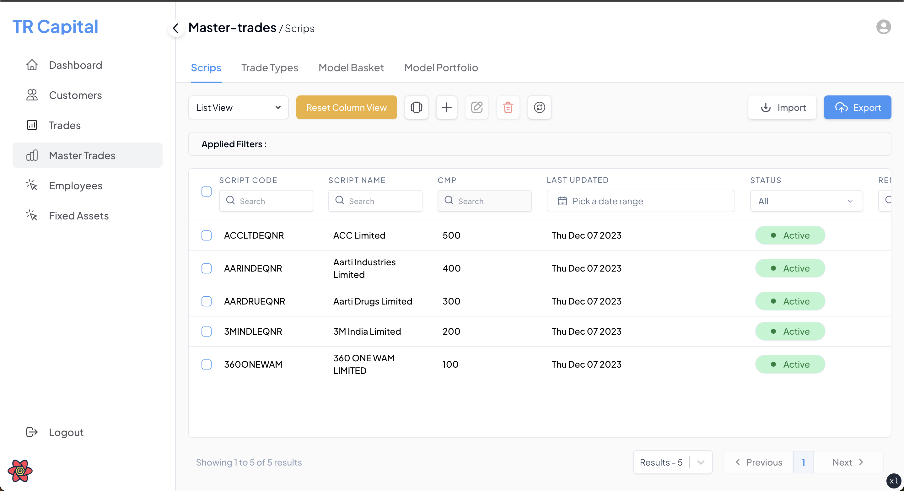Click the column view carousel icon
This screenshot has height=491, width=904.
pos(416,107)
